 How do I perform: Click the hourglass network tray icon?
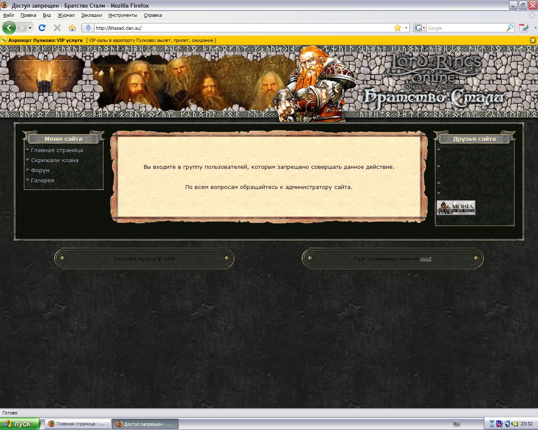pos(492,424)
